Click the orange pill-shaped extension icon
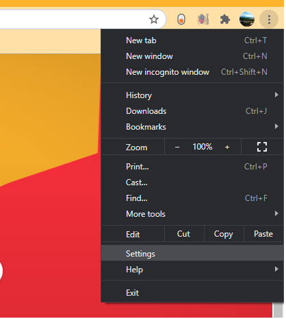286x319 pixels. pyautogui.click(x=182, y=19)
